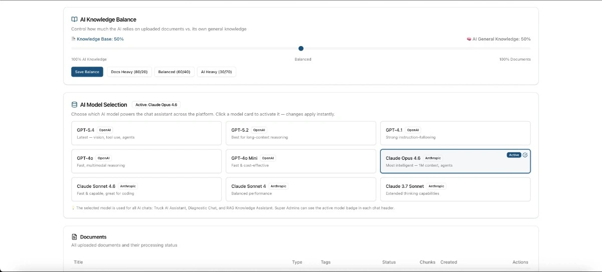The height and width of the screenshot is (272, 602).
Task: Click the Created column header
Action: point(448,262)
